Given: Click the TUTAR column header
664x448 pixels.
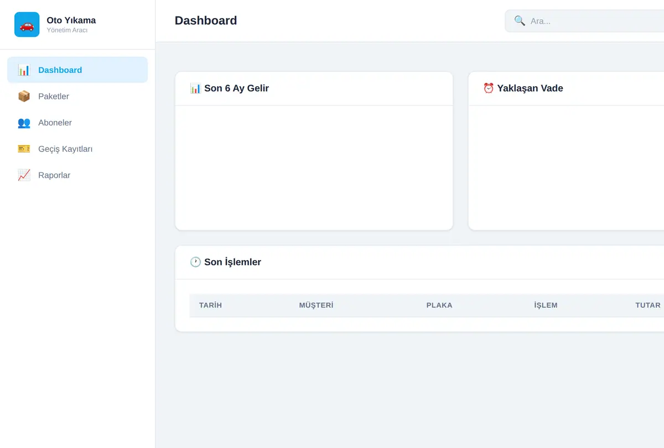Looking at the screenshot, I should click(x=648, y=305).
